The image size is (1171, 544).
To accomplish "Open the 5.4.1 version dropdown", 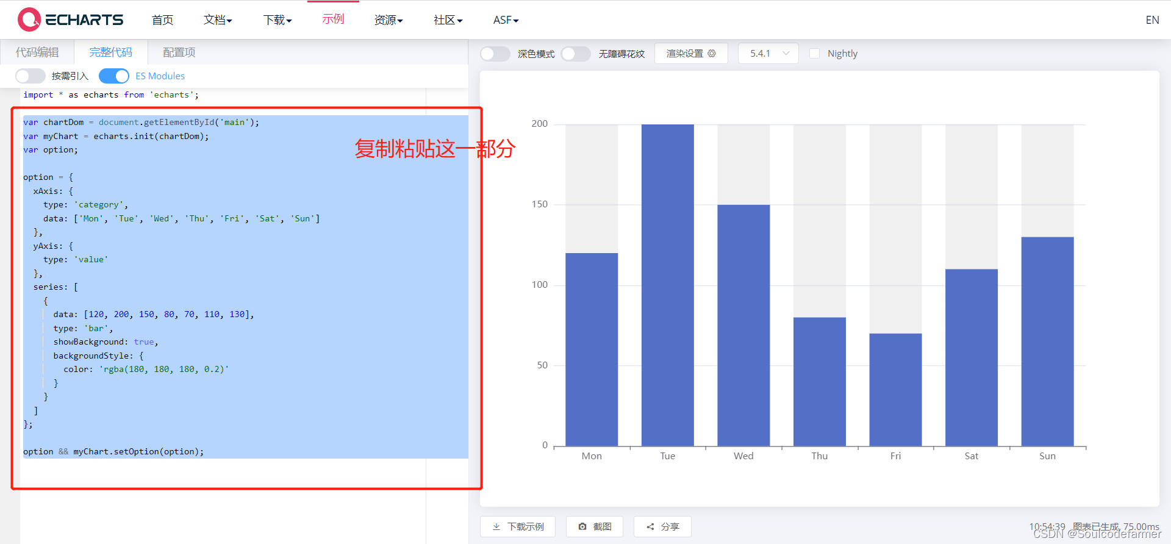I will 768,54.
